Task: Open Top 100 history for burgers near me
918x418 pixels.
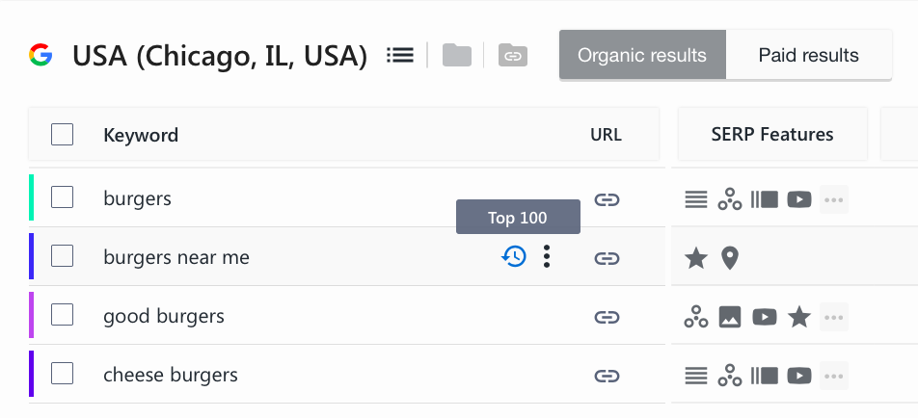Action: (514, 256)
